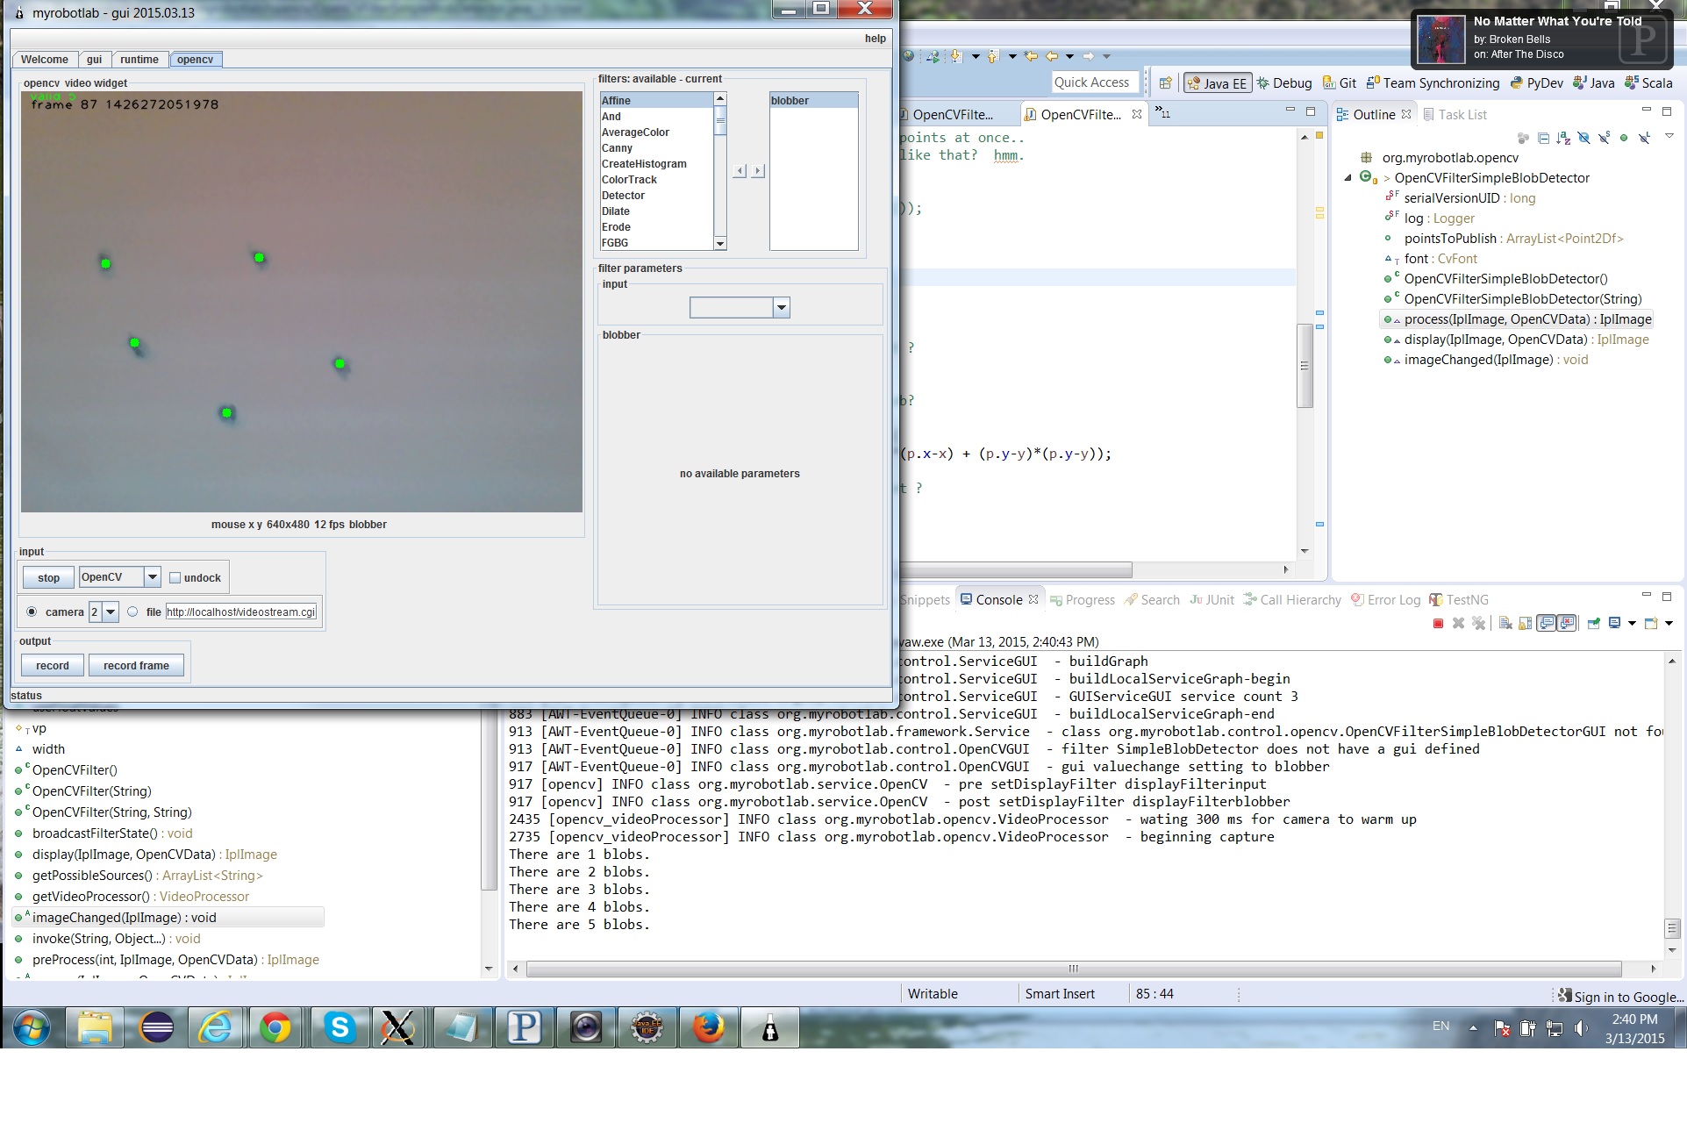Open the Windows Start menu

tap(32, 1027)
